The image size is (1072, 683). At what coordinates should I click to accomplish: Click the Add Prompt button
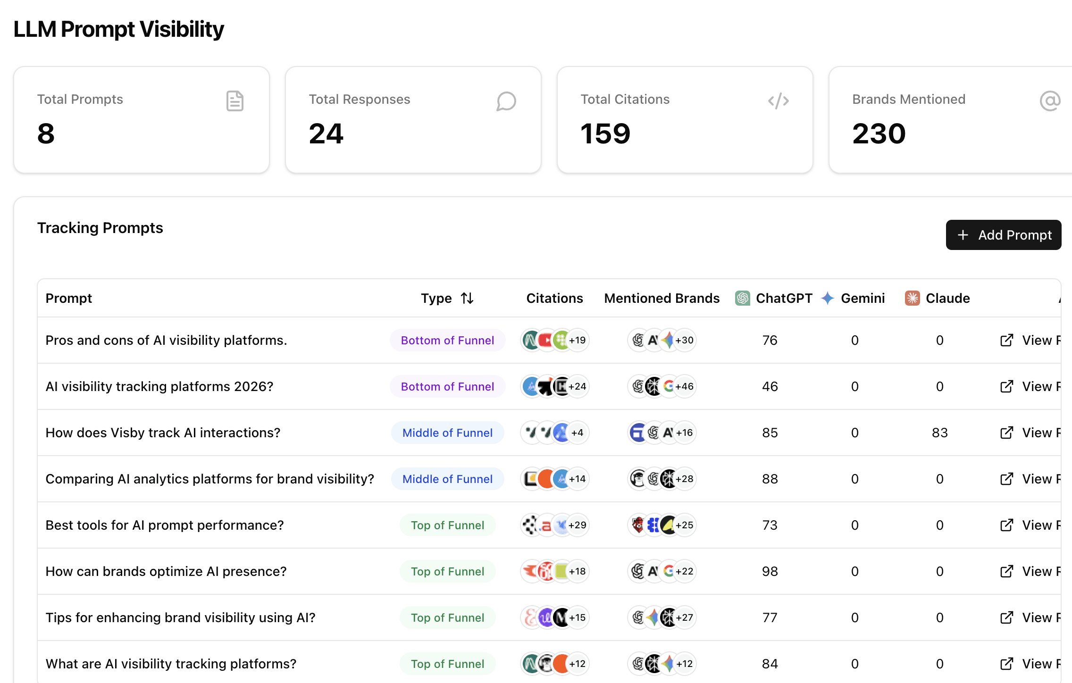click(1003, 235)
